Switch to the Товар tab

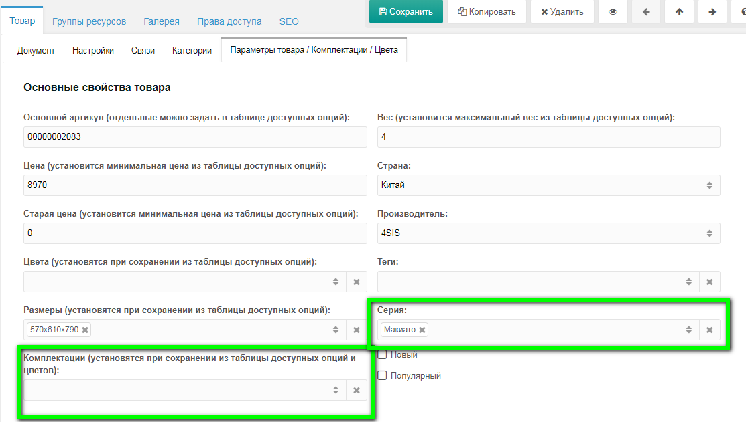[22, 21]
